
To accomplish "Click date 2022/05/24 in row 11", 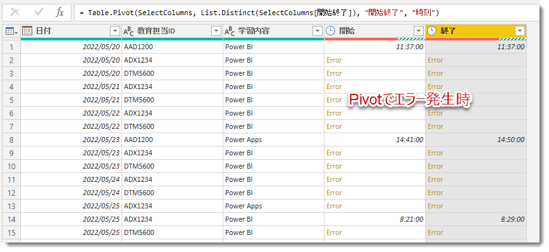I will click(71, 179).
